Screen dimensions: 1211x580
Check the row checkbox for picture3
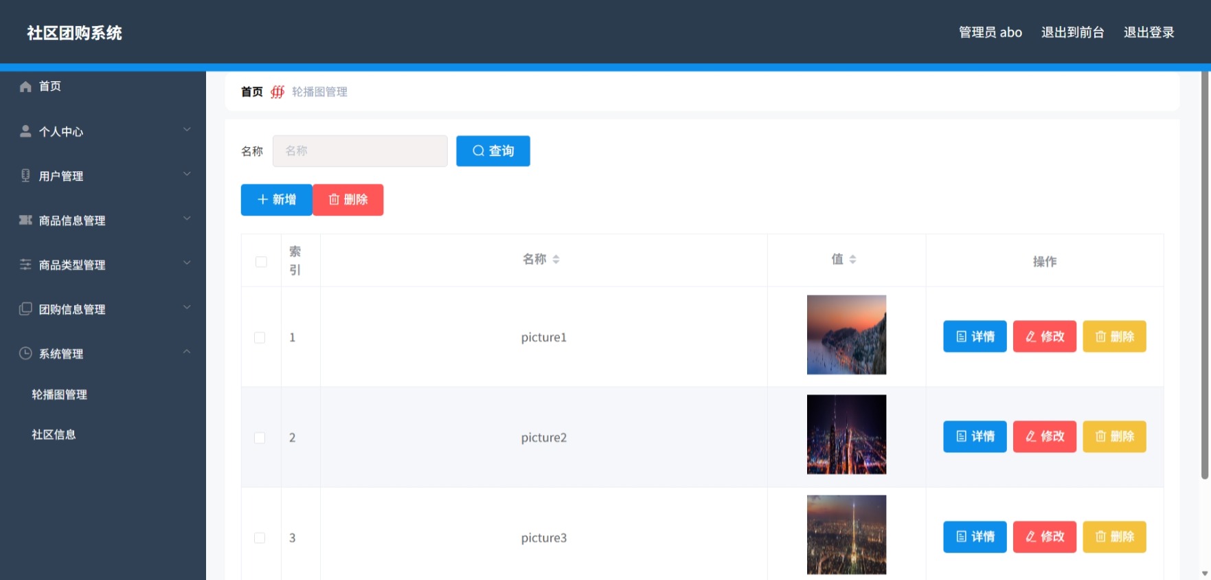(260, 538)
